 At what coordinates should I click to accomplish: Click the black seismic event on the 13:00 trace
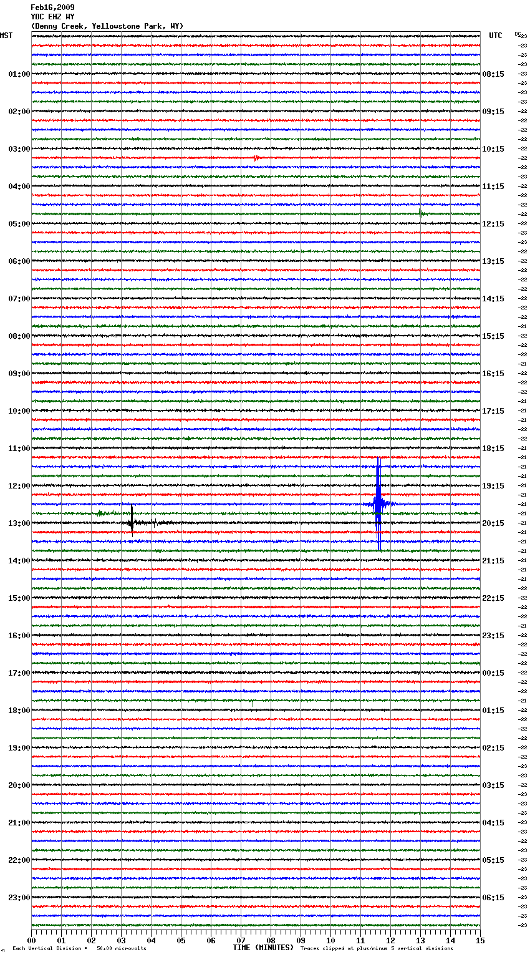[x=132, y=522]
